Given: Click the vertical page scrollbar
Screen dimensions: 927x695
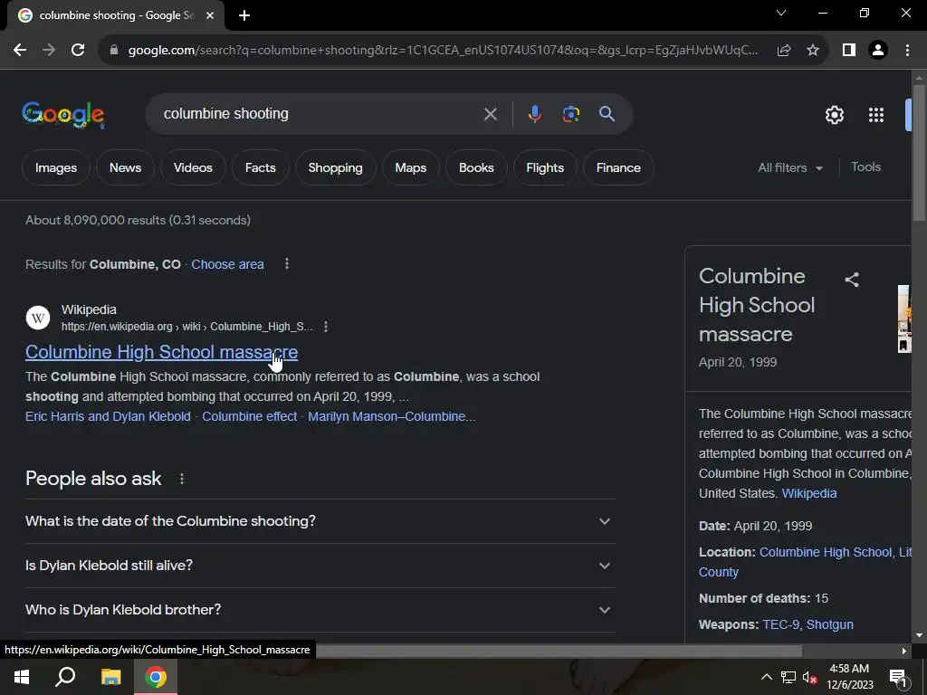Looking at the screenshot, I should coord(919,154).
